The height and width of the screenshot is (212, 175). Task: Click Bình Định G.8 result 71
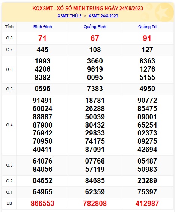(42, 38)
